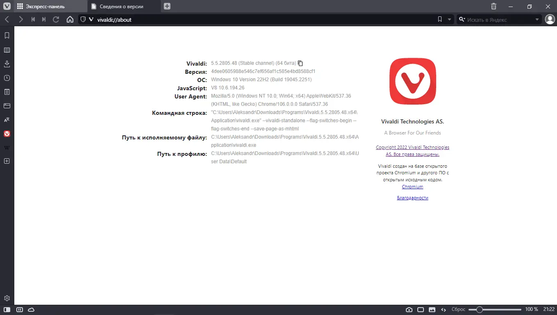The image size is (557, 315).
Task: Open the Downloads panel
Action: point(7,64)
